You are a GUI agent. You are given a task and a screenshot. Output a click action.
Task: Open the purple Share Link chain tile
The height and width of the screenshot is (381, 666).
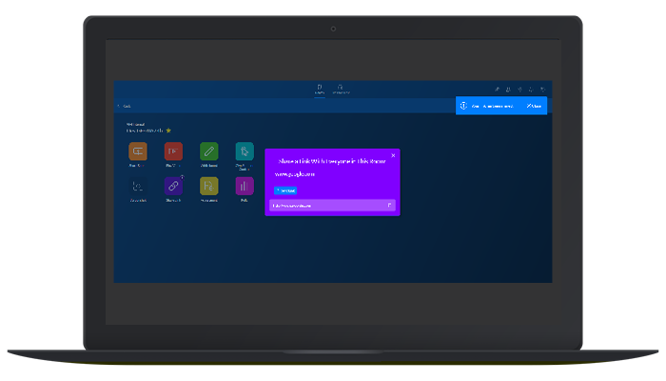click(x=172, y=187)
